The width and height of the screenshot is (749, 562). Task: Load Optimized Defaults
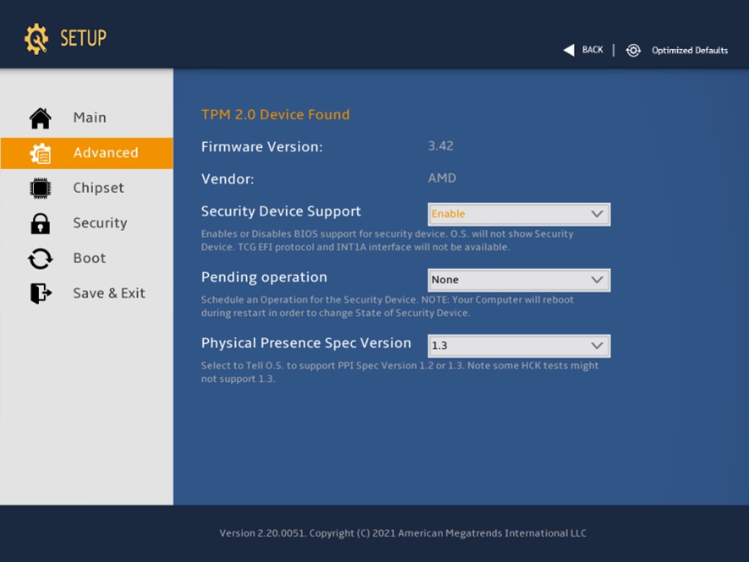click(689, 50)
